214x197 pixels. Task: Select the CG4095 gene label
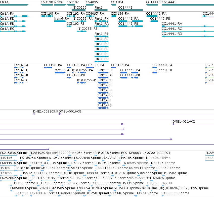click(x=92, y=2)
